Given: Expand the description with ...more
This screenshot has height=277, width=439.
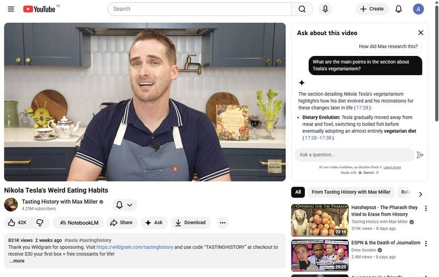Looking at the screenshot, I should click(x=16, y=261).
